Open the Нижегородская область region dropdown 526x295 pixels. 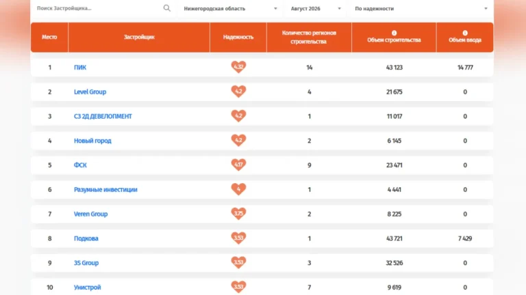coord(230,9)
